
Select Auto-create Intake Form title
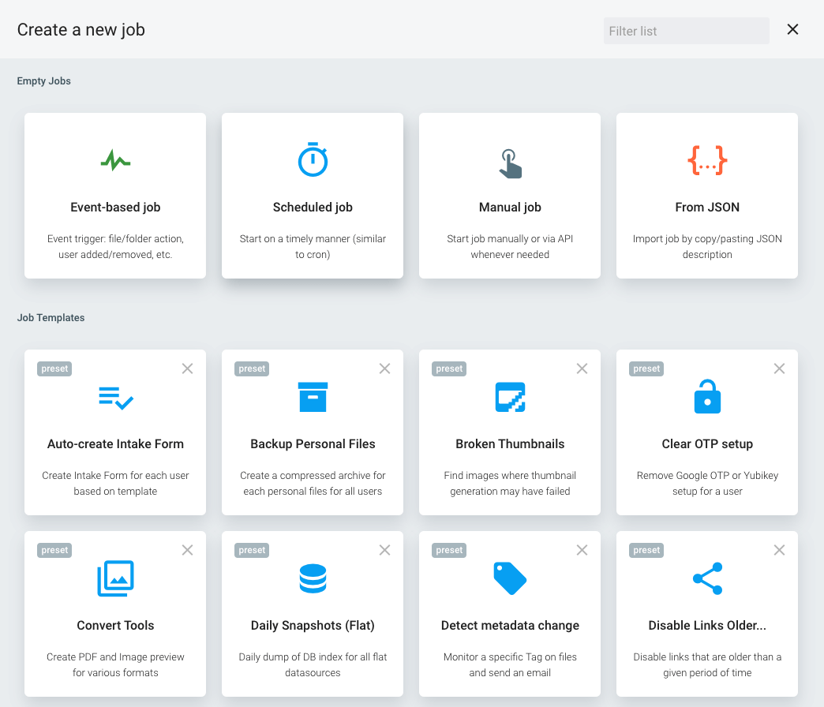click(115, 443)
